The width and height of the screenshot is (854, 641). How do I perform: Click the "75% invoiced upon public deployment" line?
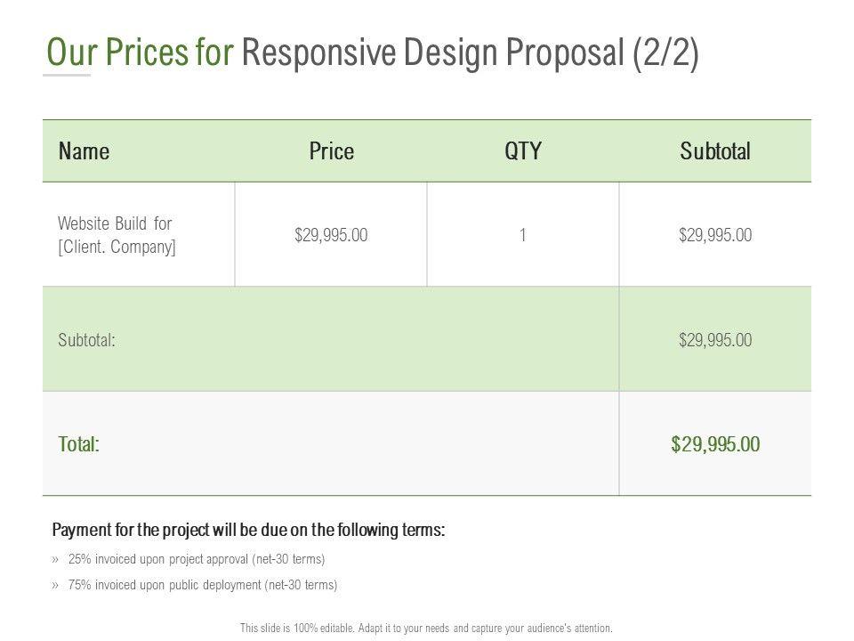203,585
